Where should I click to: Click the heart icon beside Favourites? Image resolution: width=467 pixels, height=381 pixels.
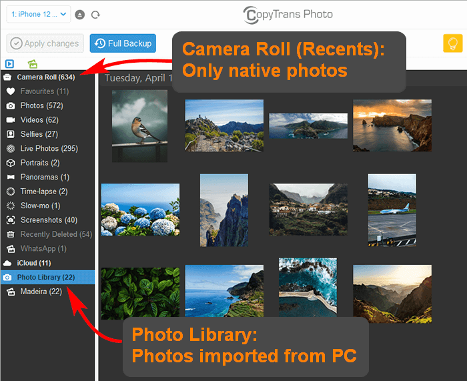click(11, 91)
